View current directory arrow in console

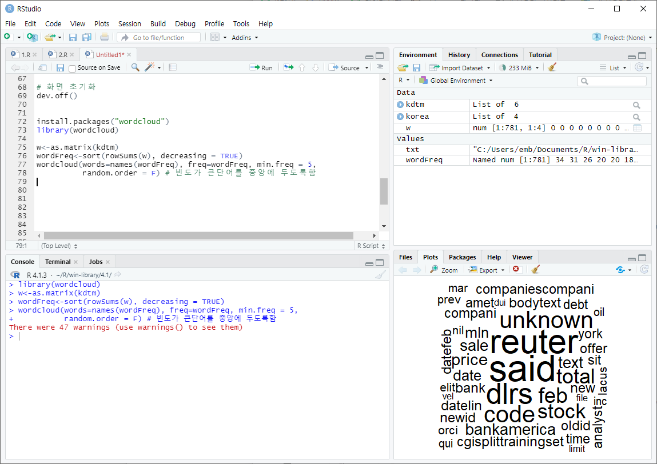(118, 275)
